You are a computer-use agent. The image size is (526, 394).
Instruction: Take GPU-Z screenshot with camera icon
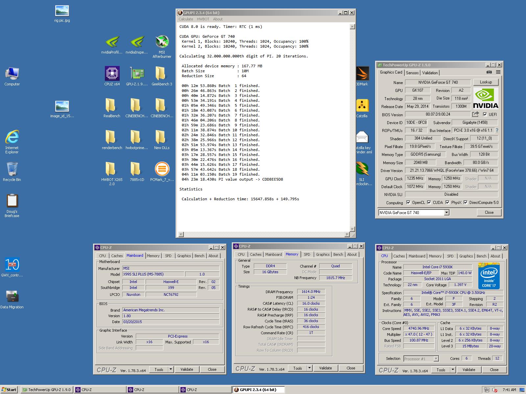point(489,72)
